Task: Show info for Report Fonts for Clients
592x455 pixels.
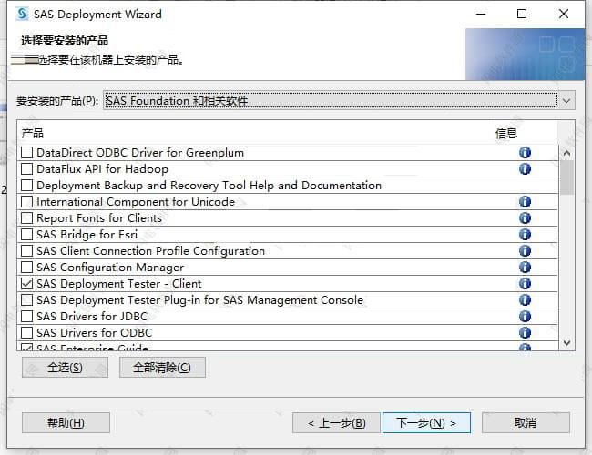Action: [525, 217]
